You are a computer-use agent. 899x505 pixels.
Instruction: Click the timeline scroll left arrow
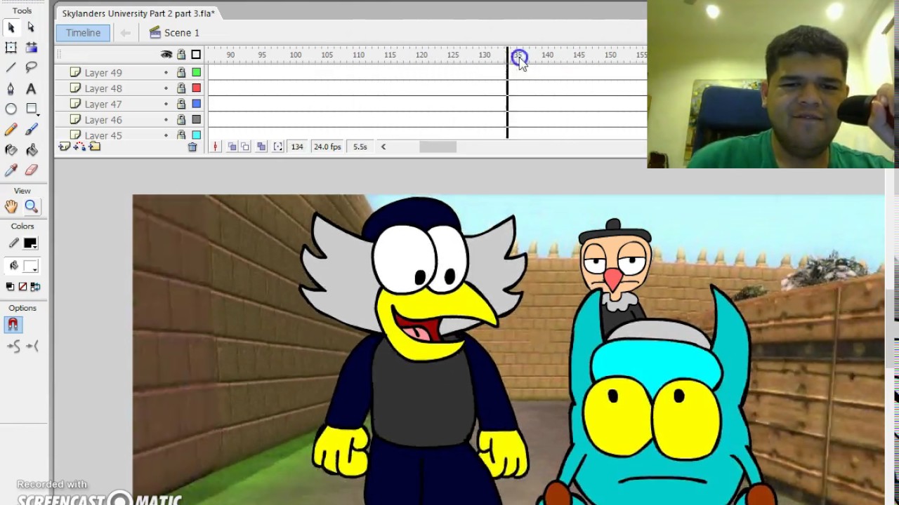tap(383, 147)
